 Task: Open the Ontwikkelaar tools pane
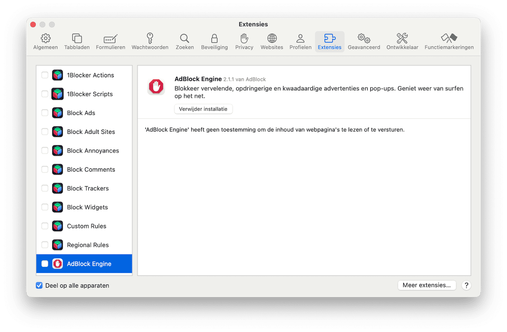(402, 42)
